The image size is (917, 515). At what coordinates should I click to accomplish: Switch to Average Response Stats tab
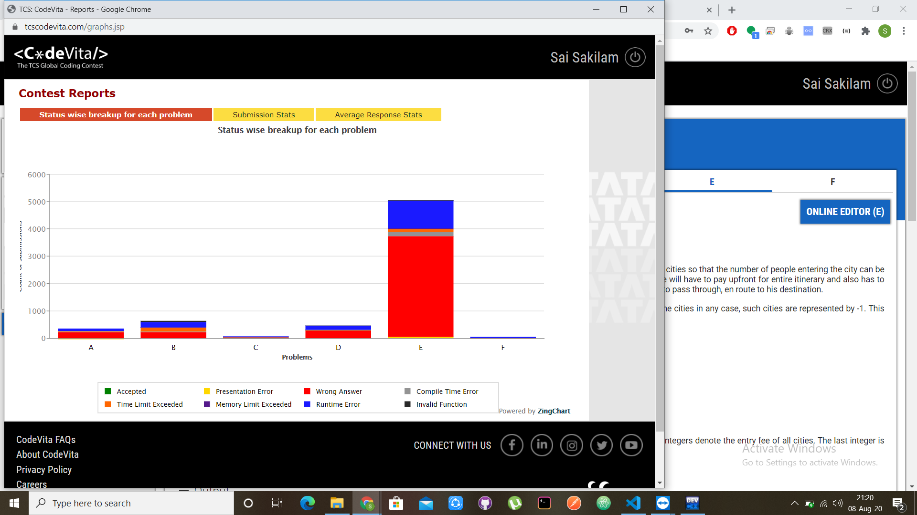[378, 114]
